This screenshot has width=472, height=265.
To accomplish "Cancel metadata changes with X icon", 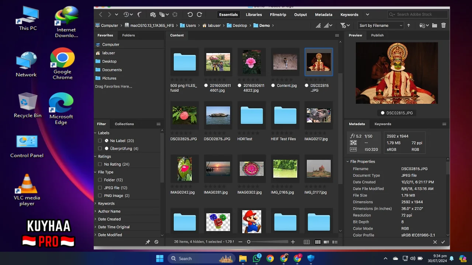I will coord(435,242).
